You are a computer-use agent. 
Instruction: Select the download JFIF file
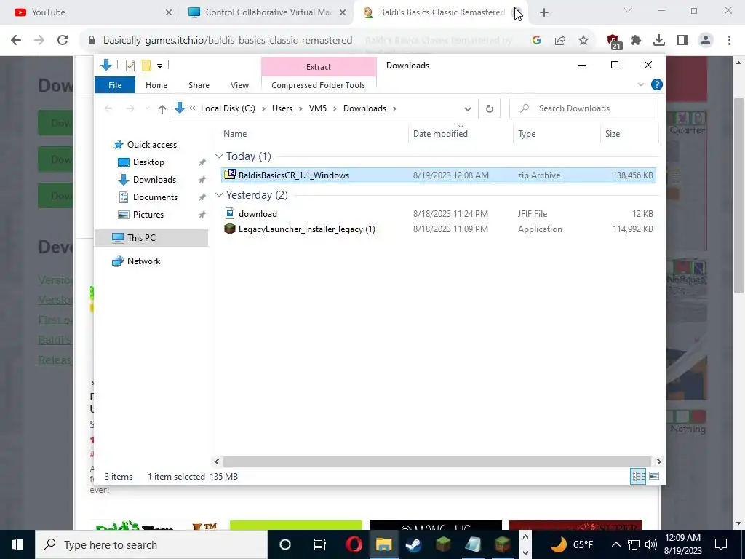click(x=439, y=214)
